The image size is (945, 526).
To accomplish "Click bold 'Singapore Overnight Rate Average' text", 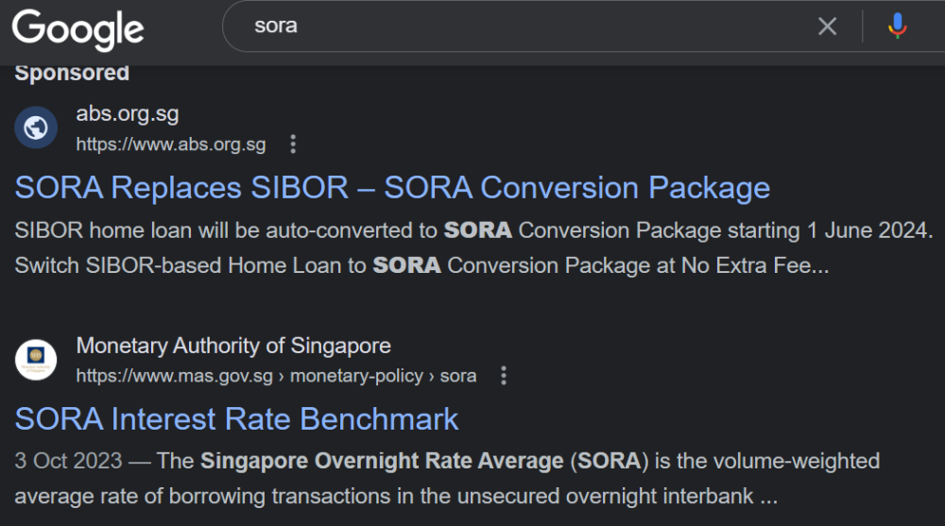I will [382, 461].
